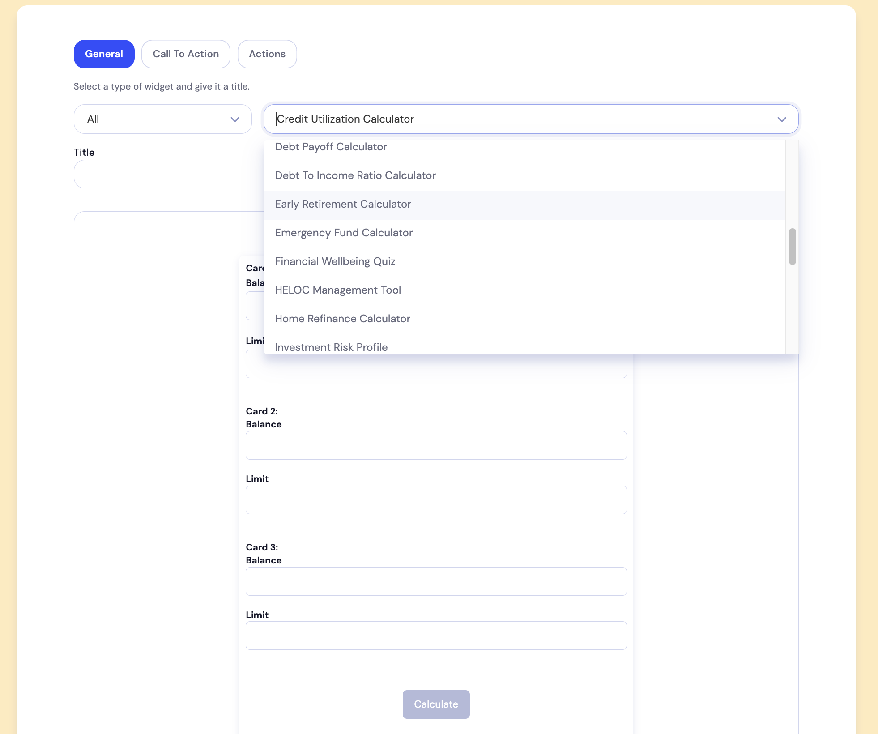Screen dimensions: 878x734
Task: Switch to the Call To Action tab
Action: pyautogui.click(x=186, y=54)
